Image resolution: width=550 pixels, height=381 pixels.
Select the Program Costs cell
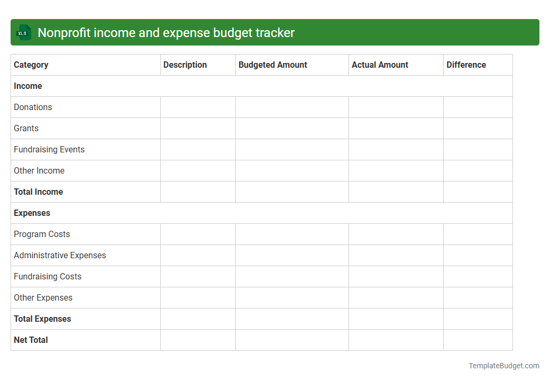point(42,234)
